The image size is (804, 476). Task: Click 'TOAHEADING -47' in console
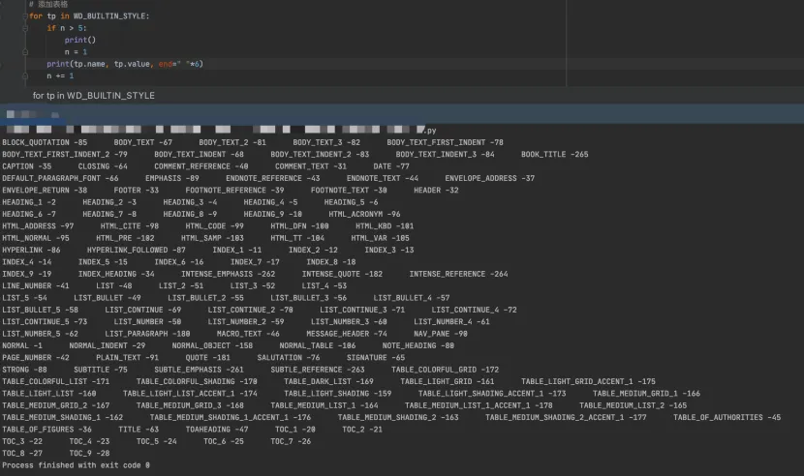pyautogui.click(x=217, y=430)
